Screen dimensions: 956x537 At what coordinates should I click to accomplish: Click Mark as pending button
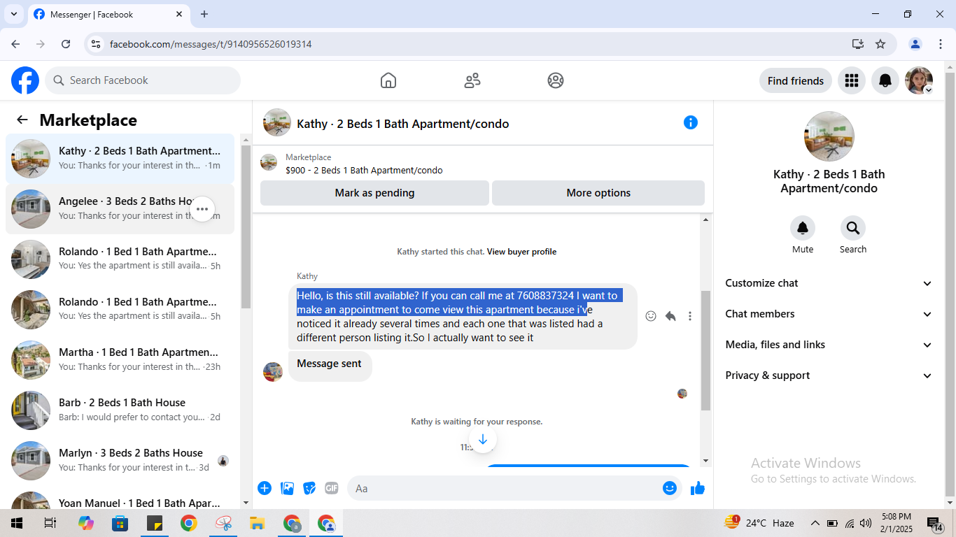374,193
